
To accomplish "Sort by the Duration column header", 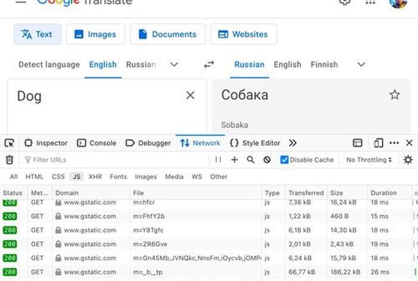I will (389, 193).
